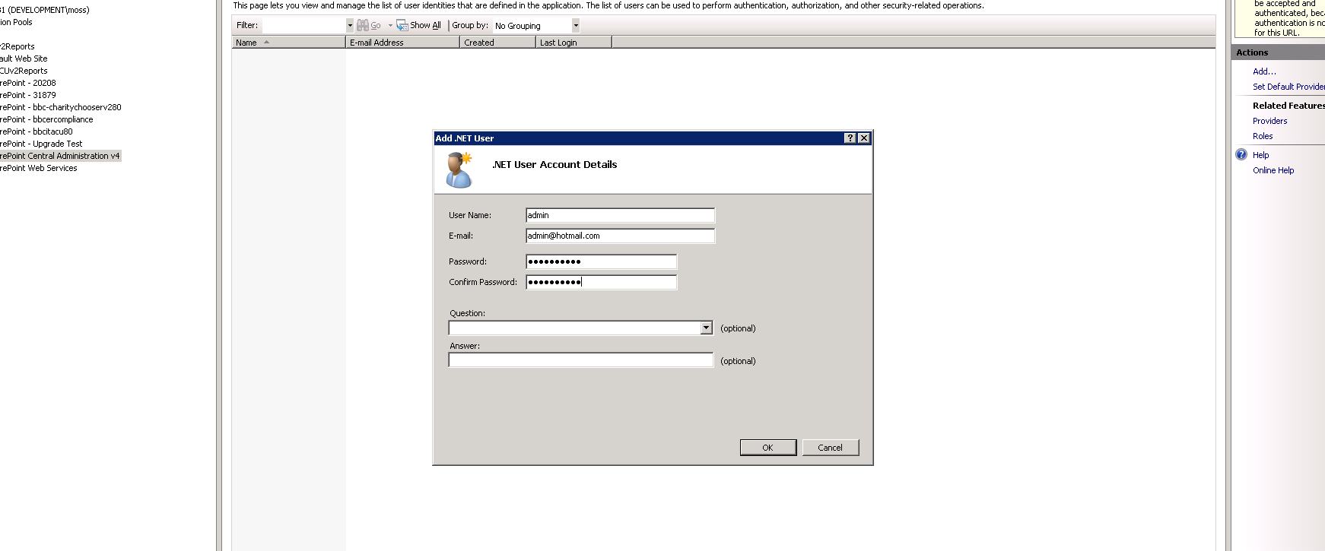The width and height of the screenshot is (1325, 551).
Task: Click the .NET user avatar icon
Action: 459,169
